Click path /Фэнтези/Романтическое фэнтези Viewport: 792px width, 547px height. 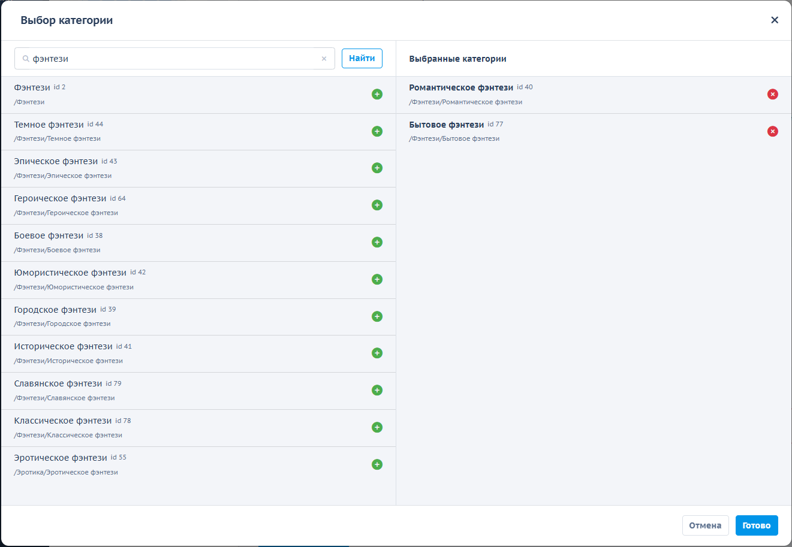pos(466,102)
